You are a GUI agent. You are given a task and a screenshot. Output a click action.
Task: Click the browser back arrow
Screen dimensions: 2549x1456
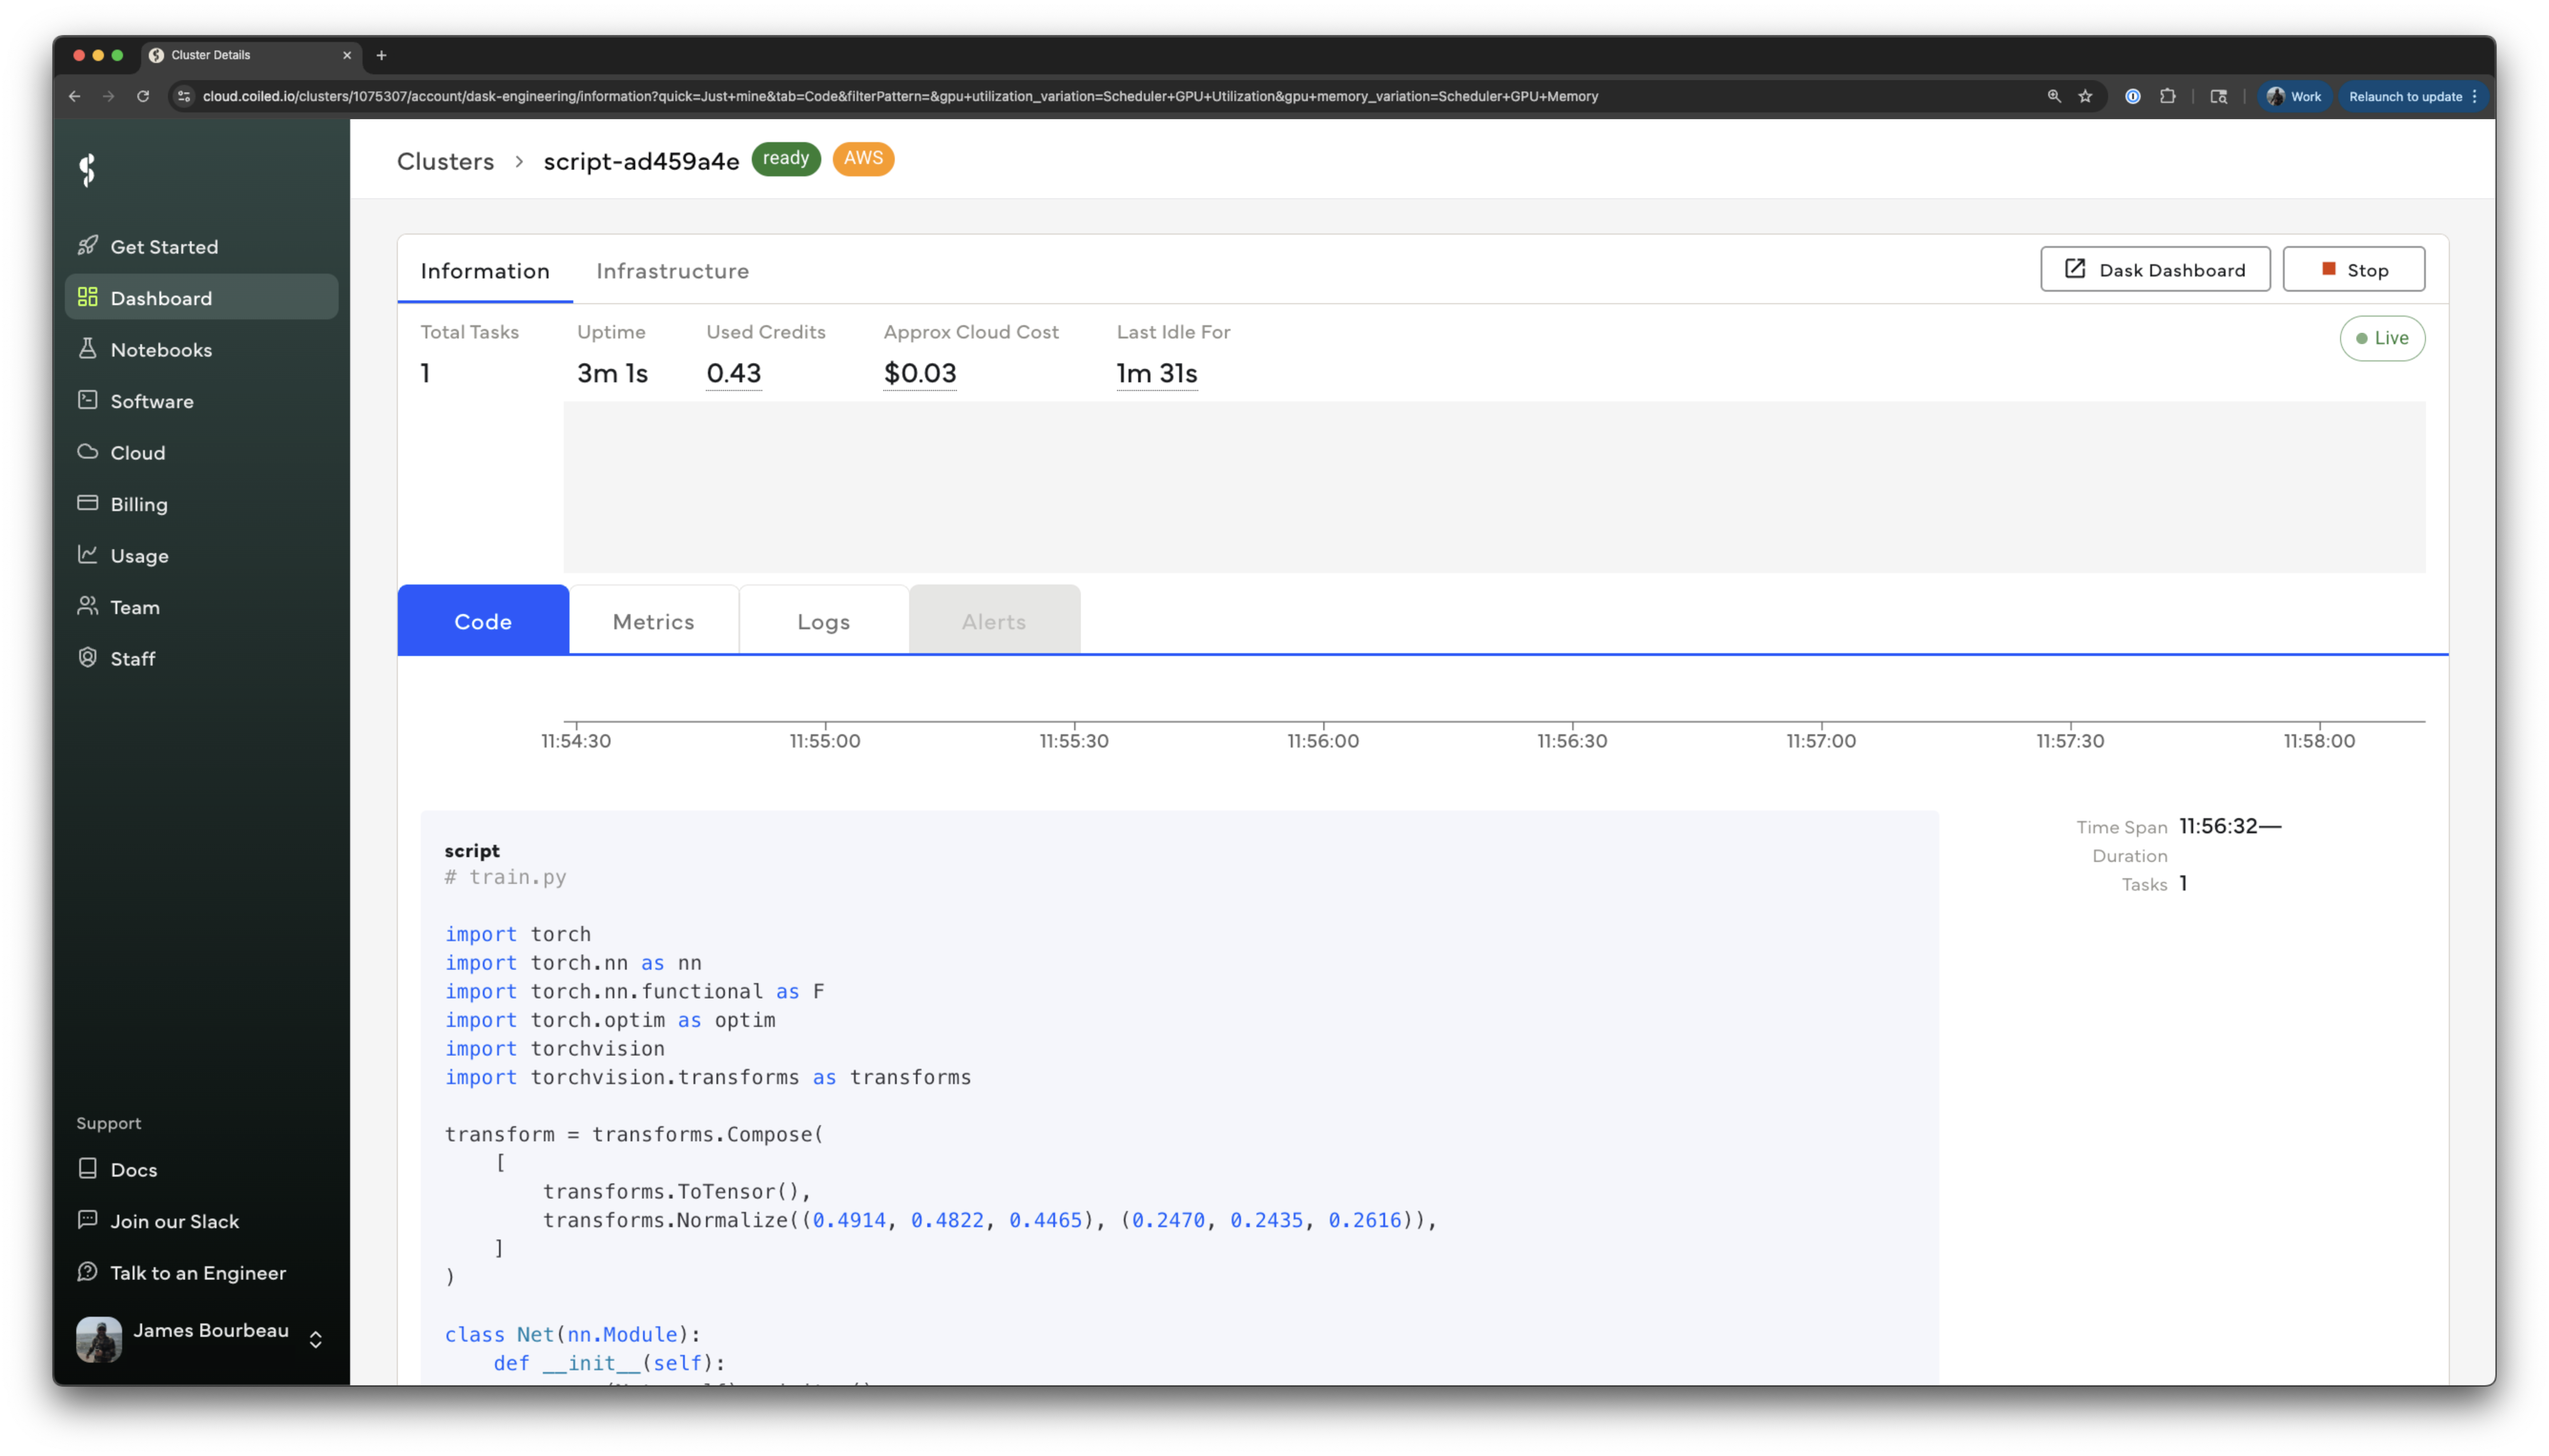(x=75, y=96)
